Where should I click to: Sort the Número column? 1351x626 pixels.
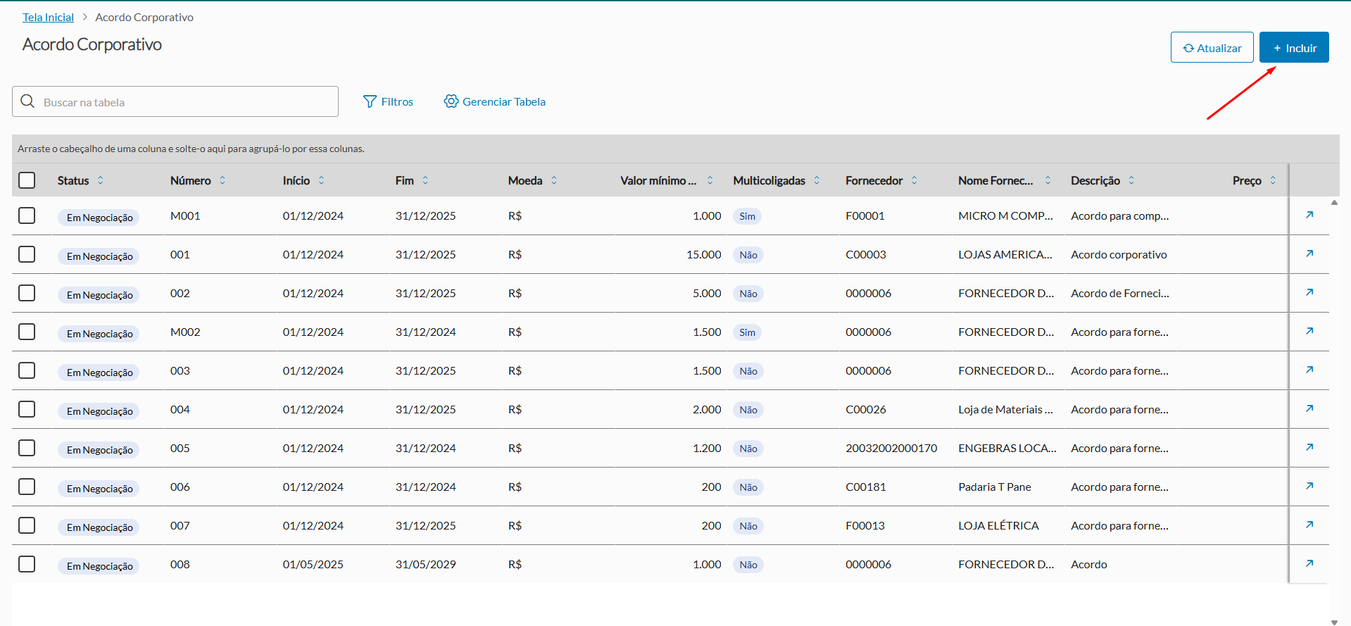pyautogui.click(x=222, y=180)
